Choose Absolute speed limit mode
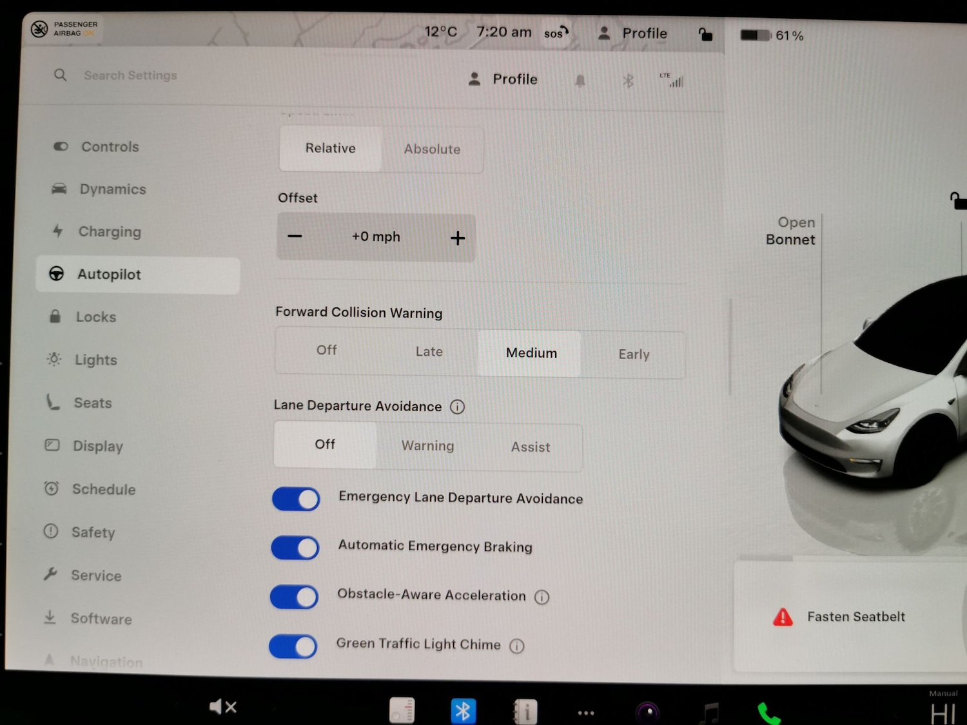967x725 pixels. point(432,150)
